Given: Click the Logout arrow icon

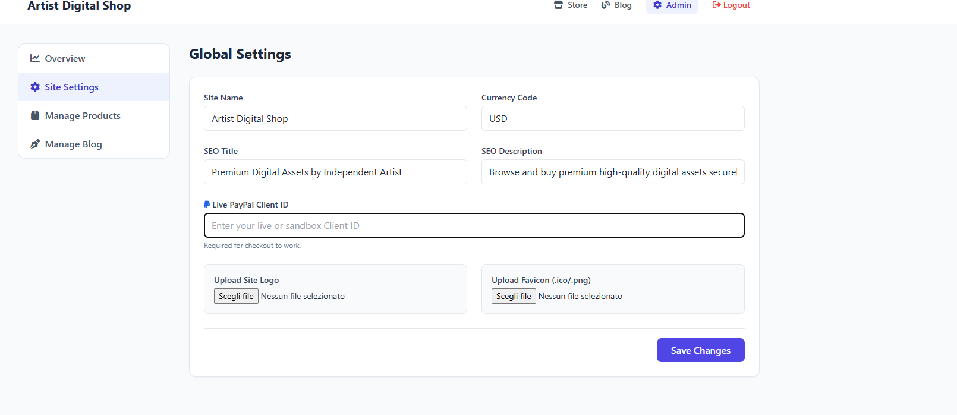Looking at the screenshot, I should [x=716, y=5].
